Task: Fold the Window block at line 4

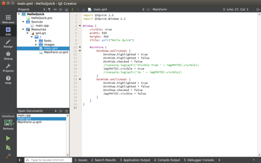Action: pyautogui.click(x=80, y=26)
